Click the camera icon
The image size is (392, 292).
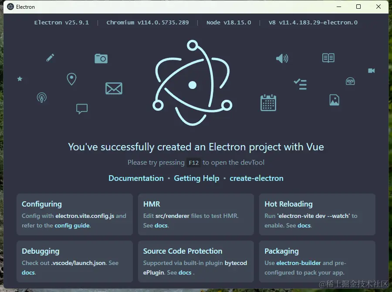pyautogui.click(x=101, y=58)
